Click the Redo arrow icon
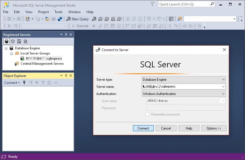The image size is (245, 160). (x=159, y=19)
